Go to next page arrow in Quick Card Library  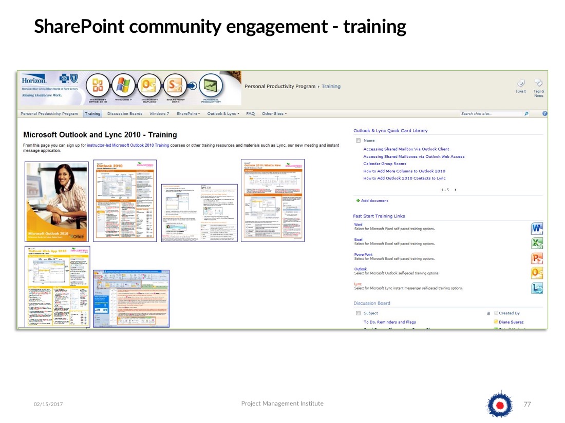click(x=456, y=190)
